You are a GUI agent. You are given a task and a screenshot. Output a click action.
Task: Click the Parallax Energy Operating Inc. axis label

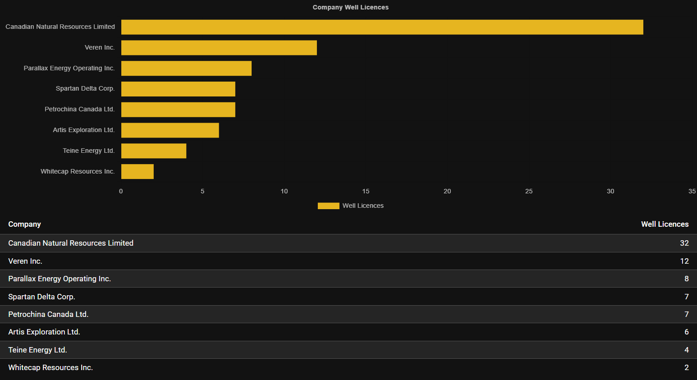[x=69, y=68]
